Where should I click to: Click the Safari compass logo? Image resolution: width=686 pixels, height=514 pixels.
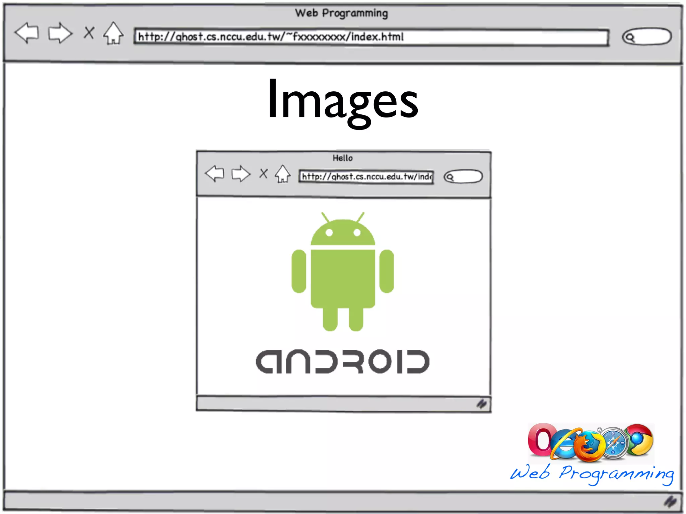pos(614,443)
